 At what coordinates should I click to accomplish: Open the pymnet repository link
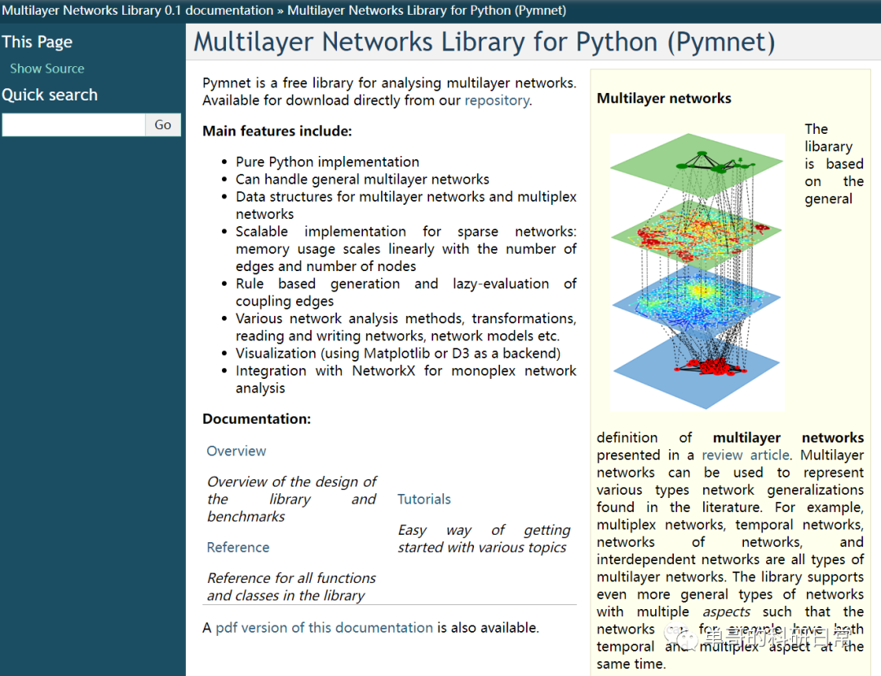click(497, 100)
